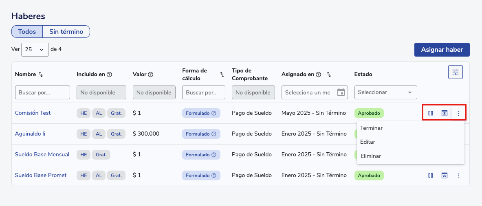The height and width of the screenshot is (206, 482).
Task: Open the column settings filter icon
Action: 455,72
